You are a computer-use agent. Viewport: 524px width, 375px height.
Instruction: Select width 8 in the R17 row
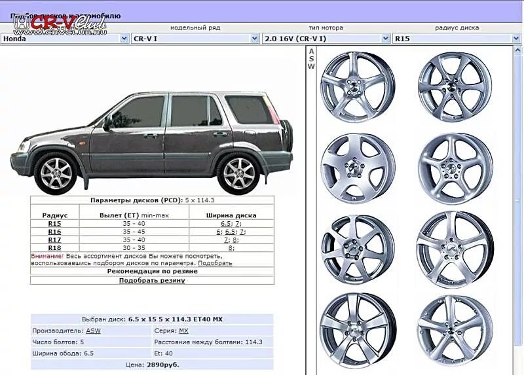[234, 240]
